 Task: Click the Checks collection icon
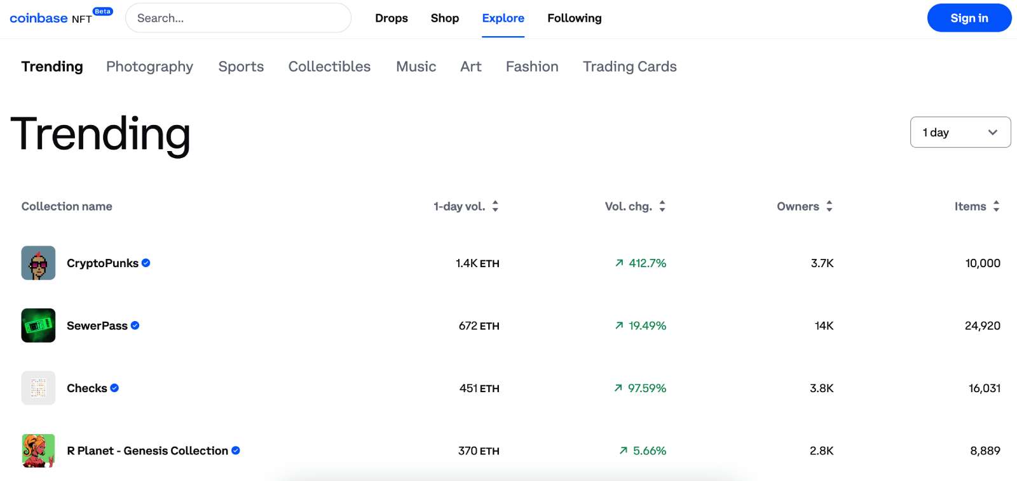[38, 388]
